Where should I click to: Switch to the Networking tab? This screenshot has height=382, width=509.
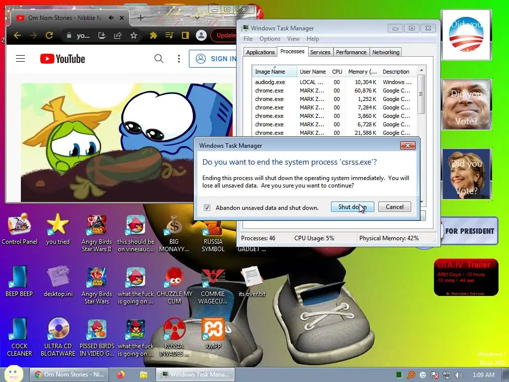tap(386, 52)
